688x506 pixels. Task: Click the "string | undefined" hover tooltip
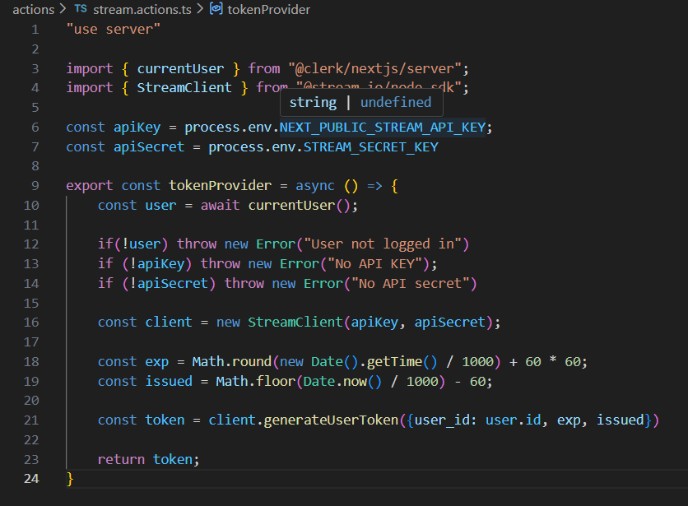[360, 103]
